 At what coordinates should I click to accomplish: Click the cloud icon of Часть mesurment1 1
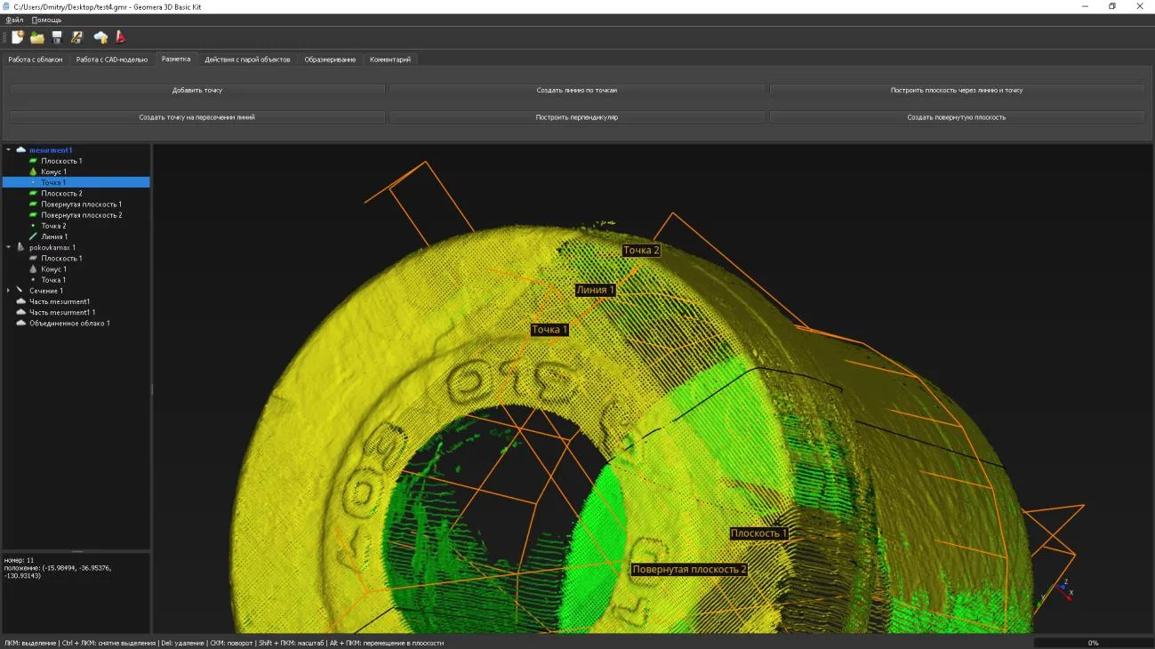[20, 312]
